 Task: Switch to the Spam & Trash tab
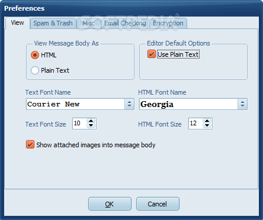coord(53,23)
